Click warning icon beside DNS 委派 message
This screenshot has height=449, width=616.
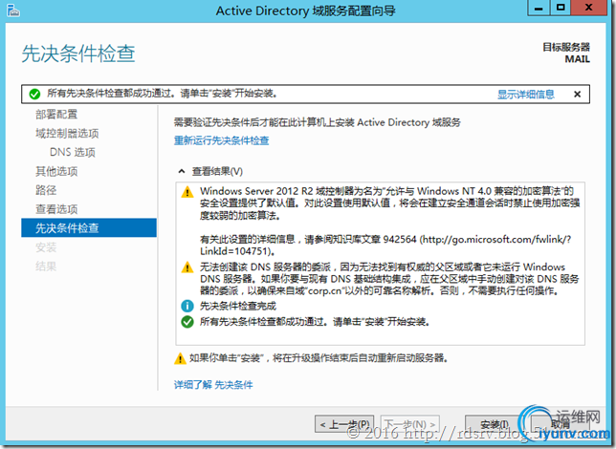pyautogui.click(x=187, y=267)
